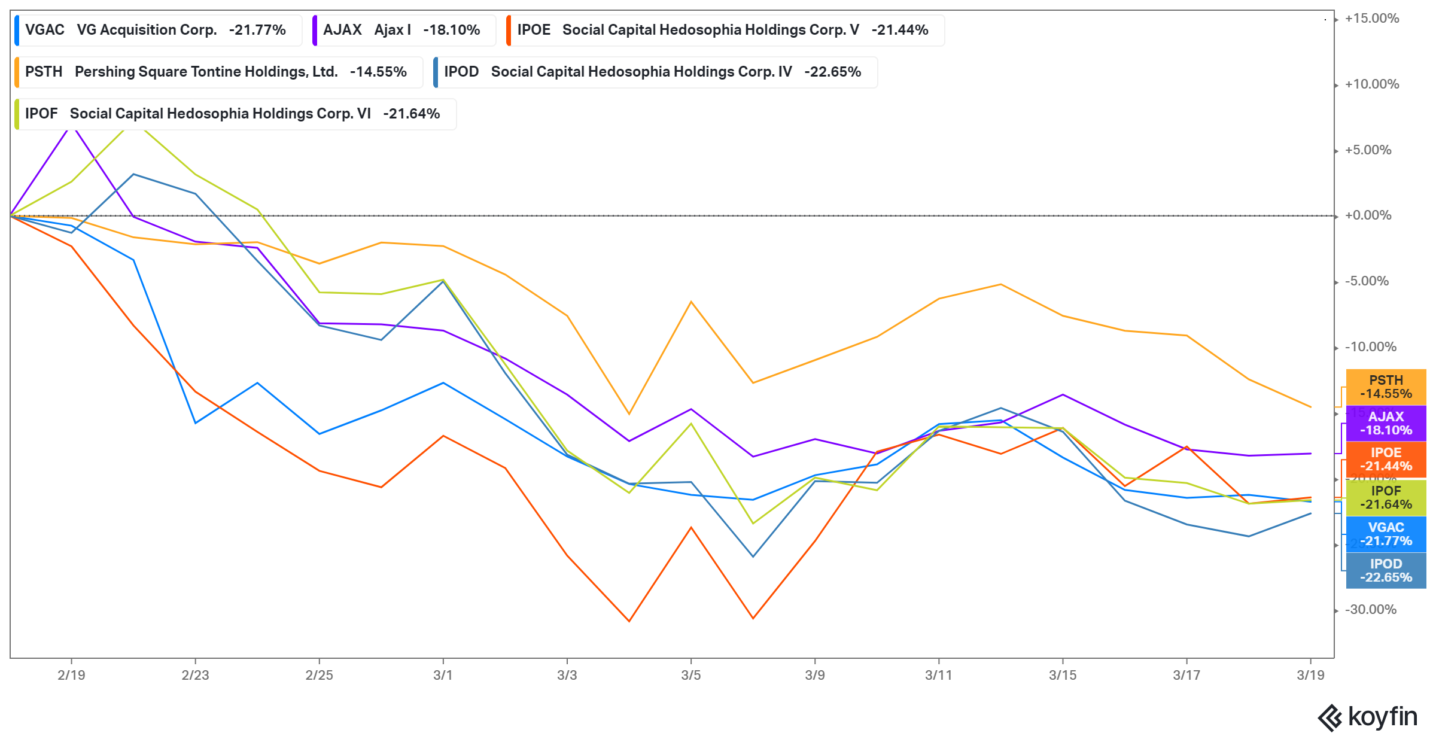Click the 3/3 date on the x-axis
Viewport: 1436px width, 742px height.
(567, 675)
